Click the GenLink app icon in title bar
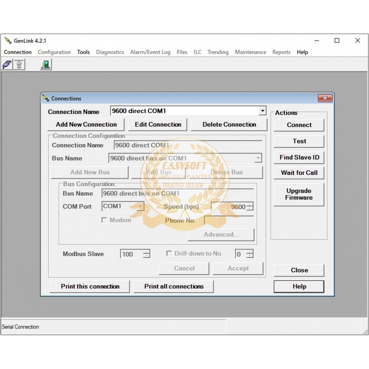The width and height of the screenshot is (369, 369). coord(8,41)
